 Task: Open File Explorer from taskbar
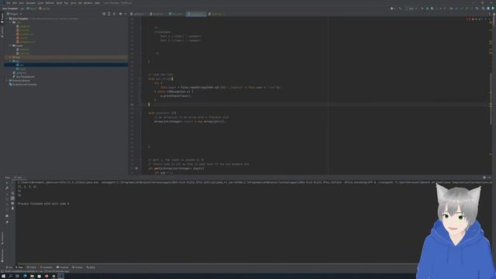click(32, 276)
